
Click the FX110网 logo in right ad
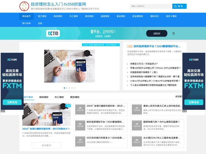point(194,60)
